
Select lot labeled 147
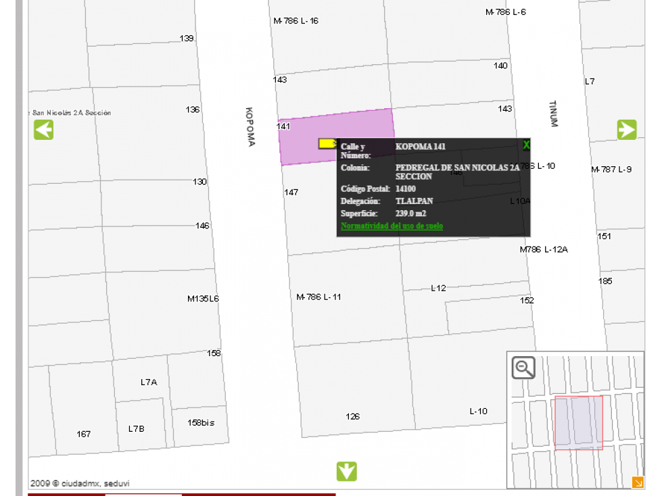pyautogui.click(x=291, y=193)
